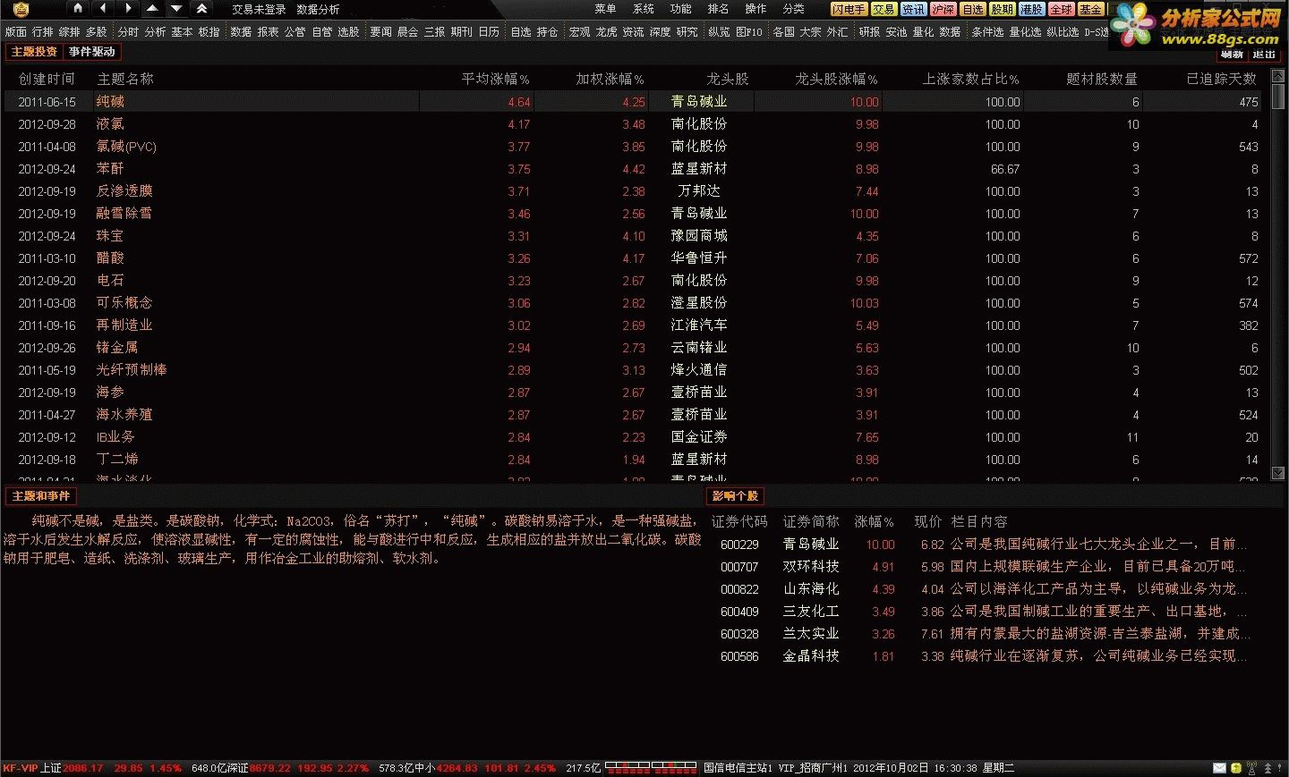Click the solid down-triangle toolbar icon
Screen dimensions: 1289x777
pos(176,8)
